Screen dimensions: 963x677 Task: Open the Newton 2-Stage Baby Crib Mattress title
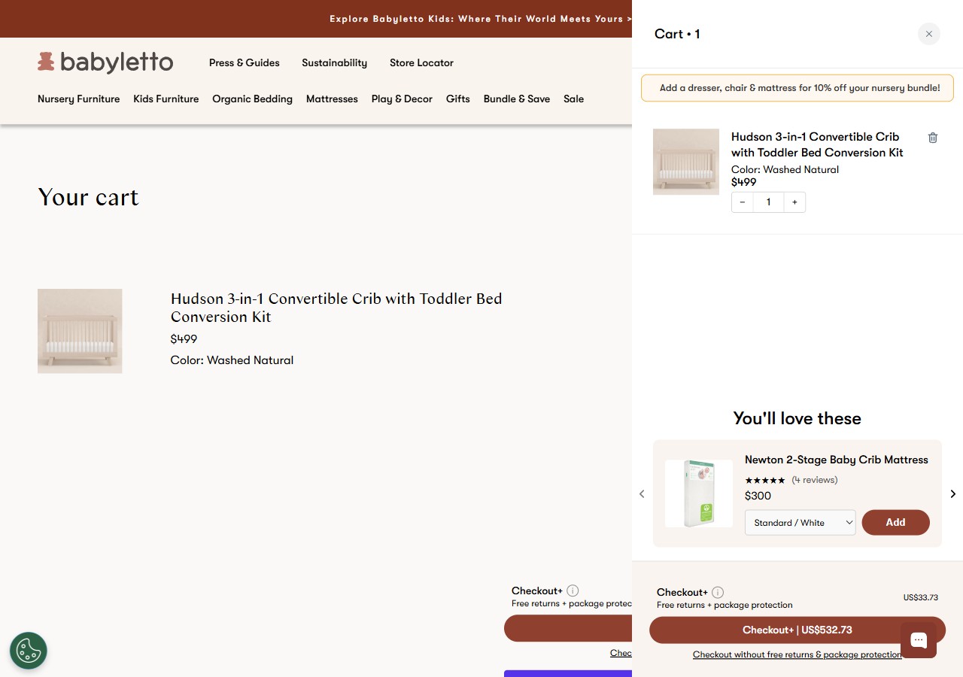[x=837, y=460]
